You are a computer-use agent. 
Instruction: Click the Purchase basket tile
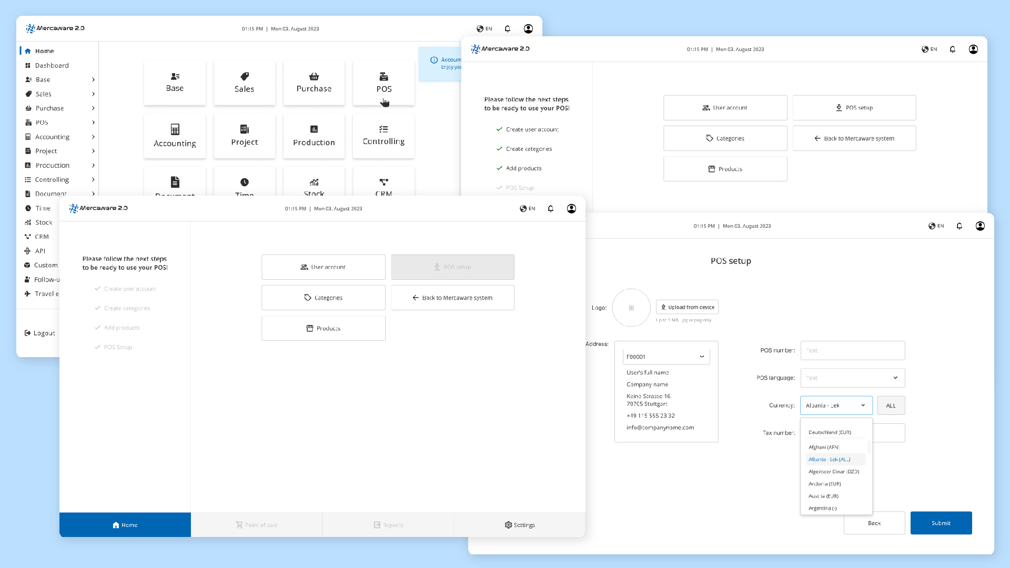pyautogui.click(x=314, y=83)
